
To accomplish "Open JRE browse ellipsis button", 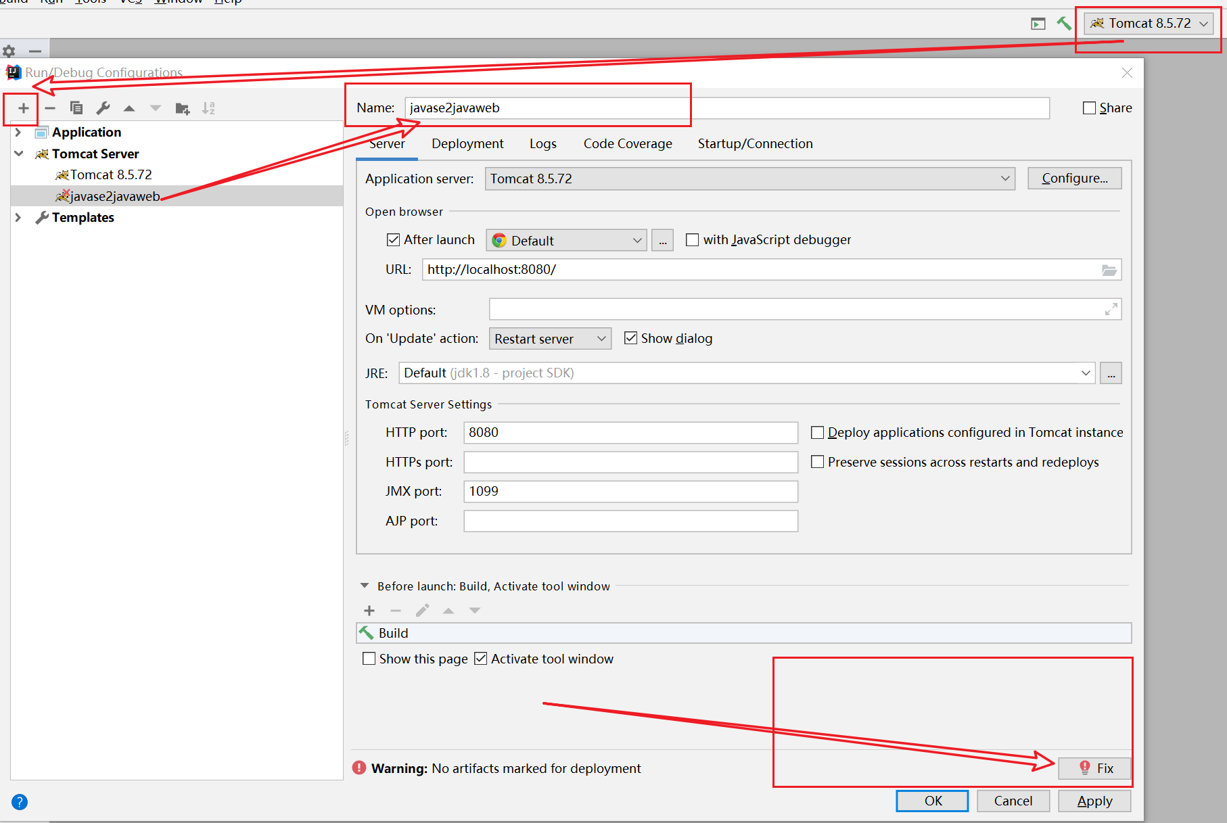I will click(1111, 373).
